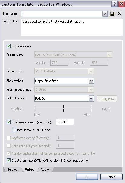
Task: Delete the template using the X icon
Action: coord(119,14)
